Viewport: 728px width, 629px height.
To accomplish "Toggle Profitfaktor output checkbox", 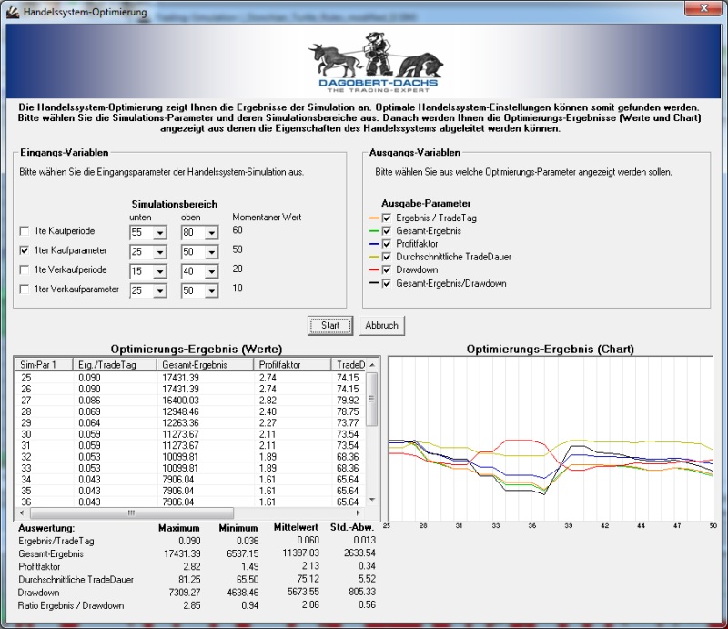I will pyautogui.click(x=386, y=244).
